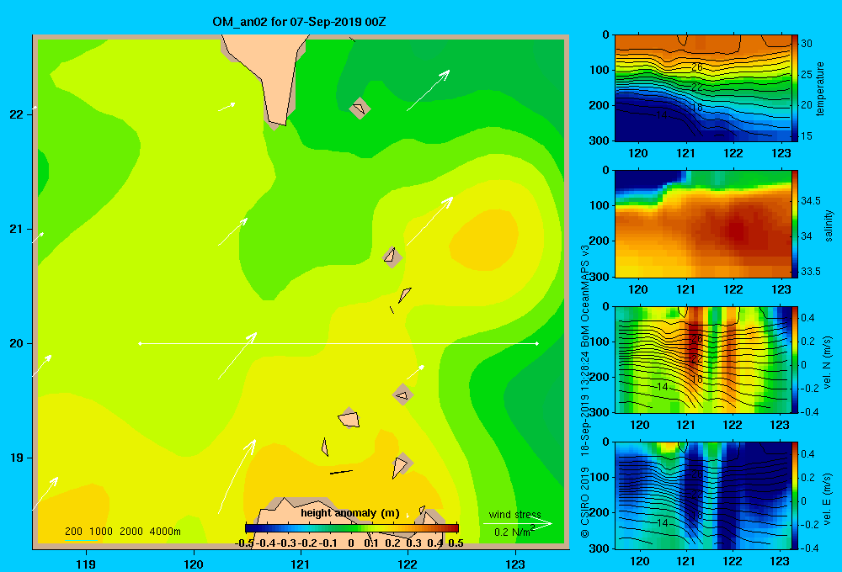Click the vel. E color scale bar
Viewport: 842px width, 572px height.
point(795,495)
